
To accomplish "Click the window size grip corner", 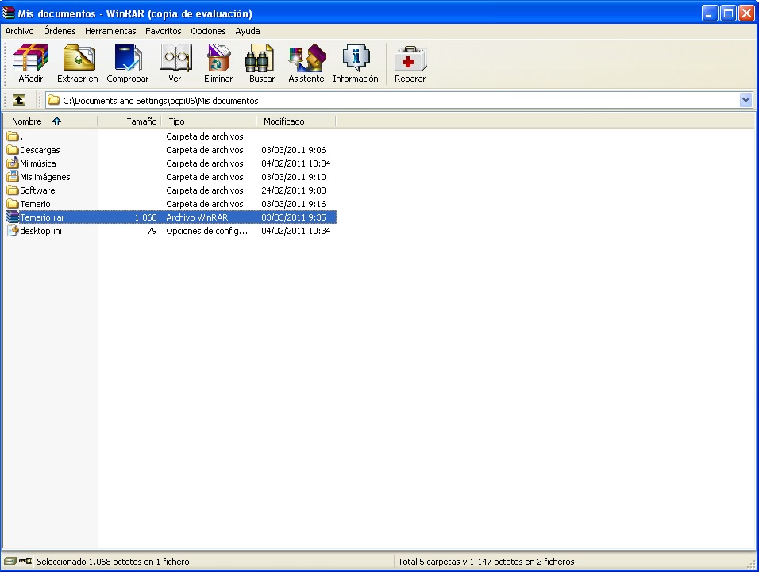I will pos(752,564).
